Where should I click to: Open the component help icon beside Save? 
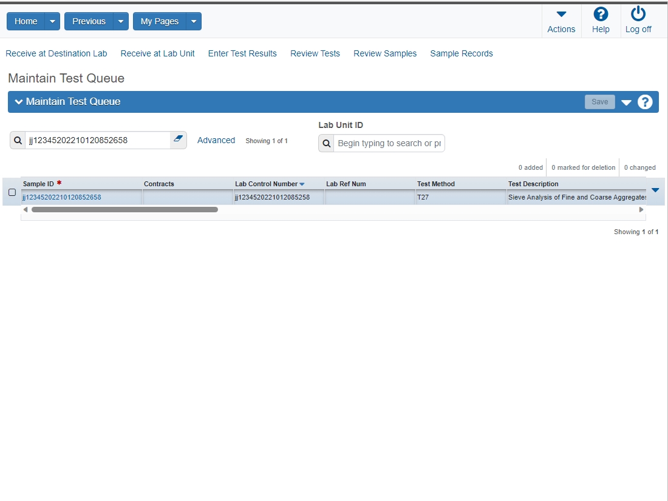coord(645,102)
